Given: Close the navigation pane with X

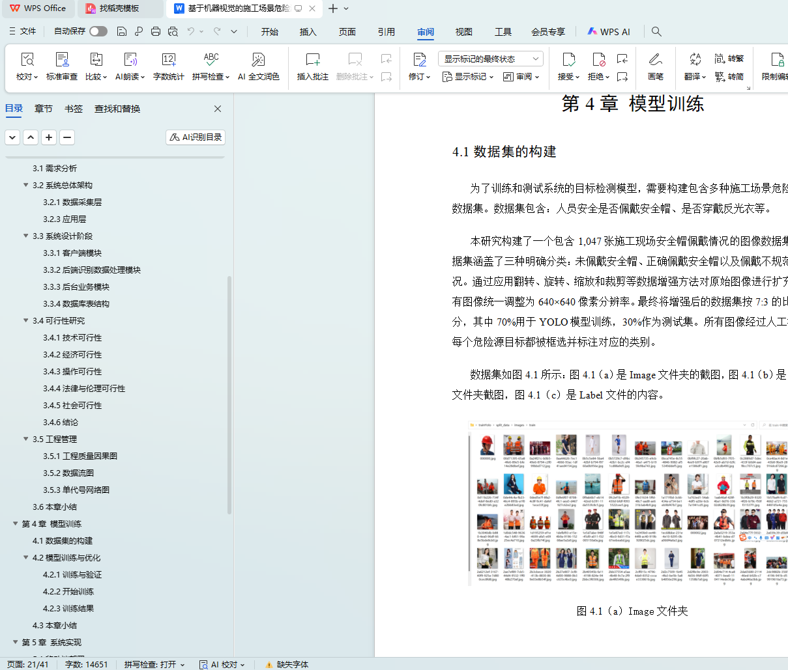Looking at the screenshot, I should [x=218, y=109].
